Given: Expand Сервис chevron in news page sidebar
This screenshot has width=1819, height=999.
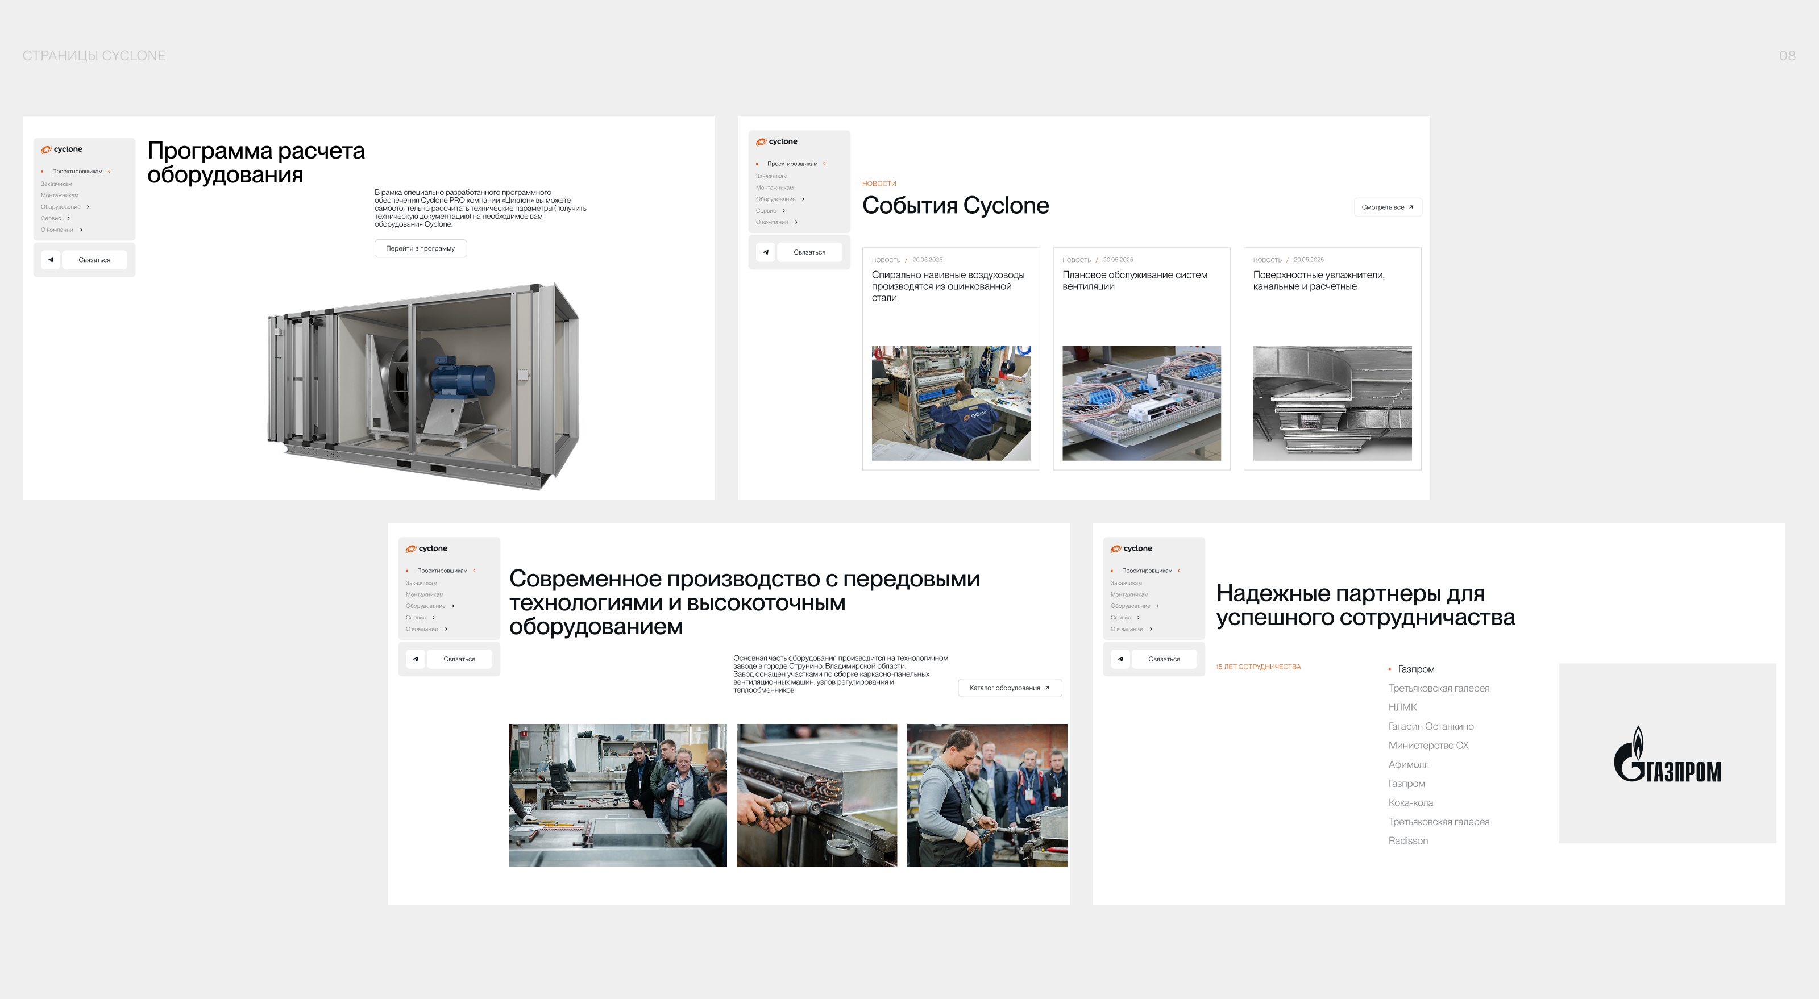Looking at the screenshot, I should [784, 210].
